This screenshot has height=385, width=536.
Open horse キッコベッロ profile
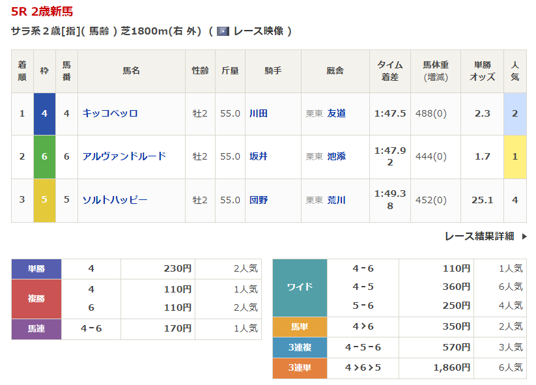(110, 113)
